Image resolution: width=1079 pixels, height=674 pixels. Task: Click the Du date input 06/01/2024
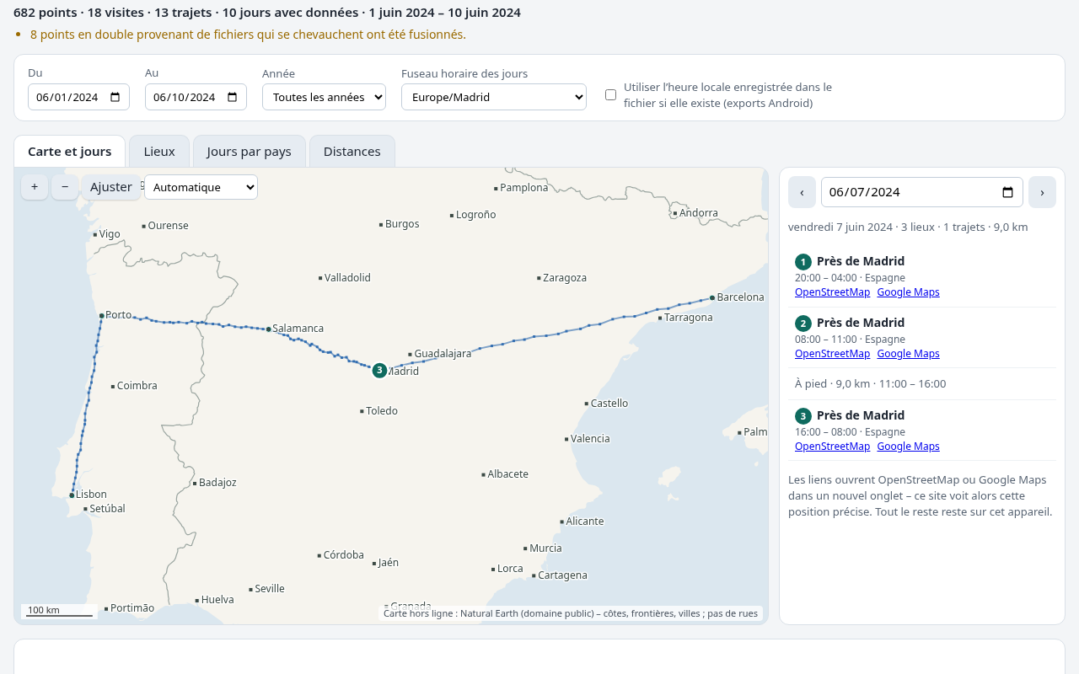tap(78, 97)
